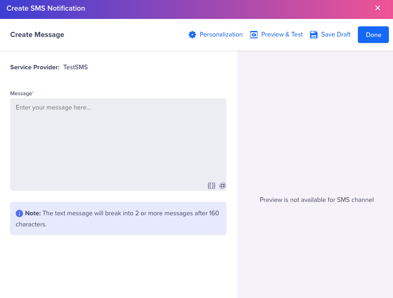The image size is (393, 298).
Task: Open the Preview & Test link text
Action: click(282, 34)
